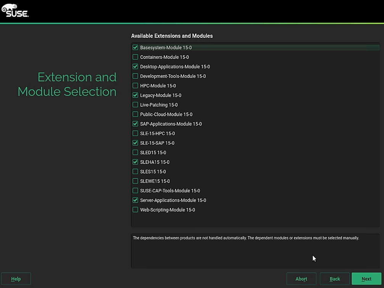384x288 pixels.
Task: Uncheck Basesystem-Module 15-0 checkbox
Action: click(135, 47)
